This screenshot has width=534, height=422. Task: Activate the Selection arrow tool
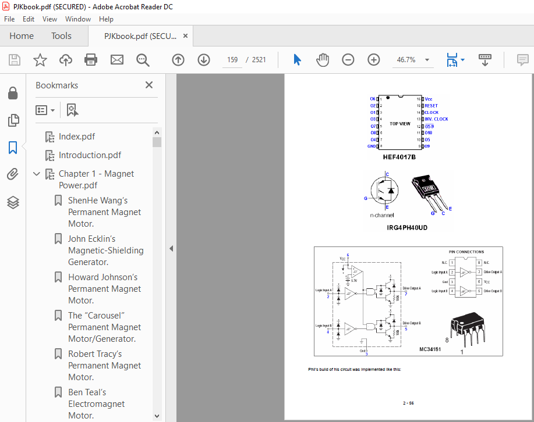[x=297, y=60]
